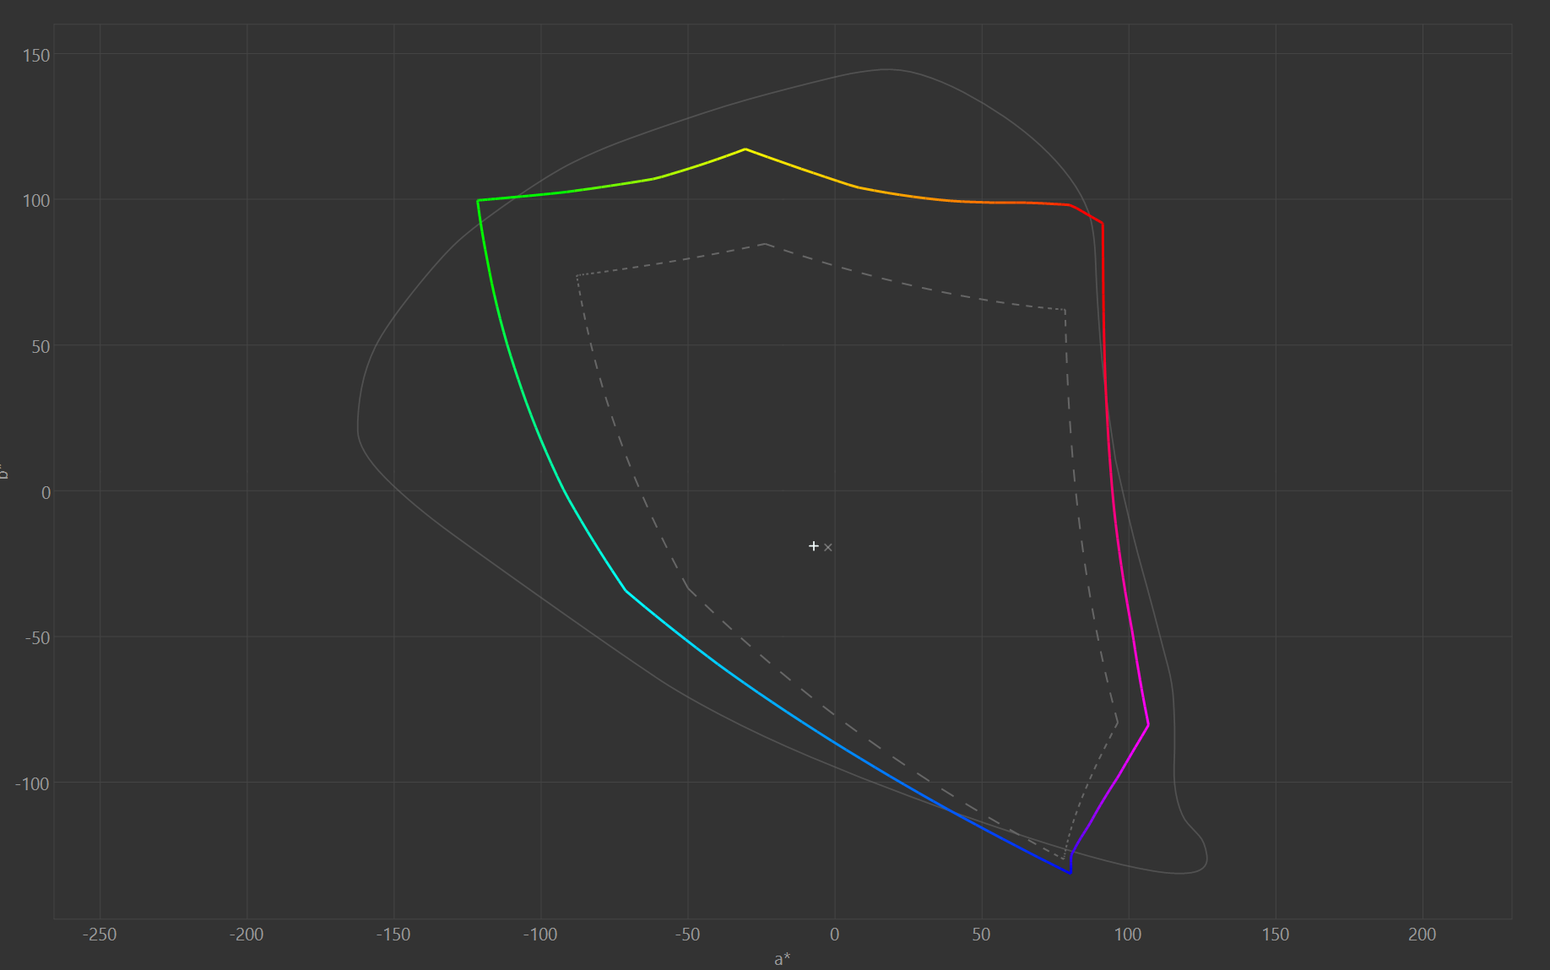Click the dashed gamut's top peak vertex
The width and height of the screenshot is (1550, 970).
tap(765, 244)
